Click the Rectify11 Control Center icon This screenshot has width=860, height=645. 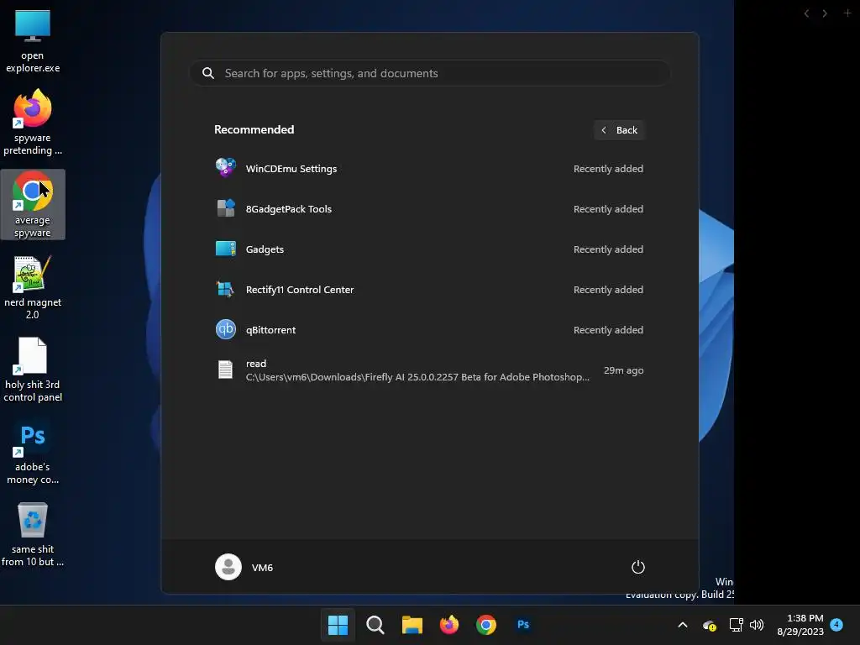[x=225, y=289]
